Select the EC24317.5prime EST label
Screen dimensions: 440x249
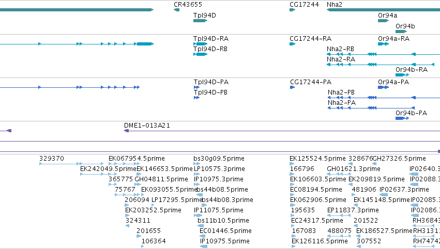click(x=317, y=221)
